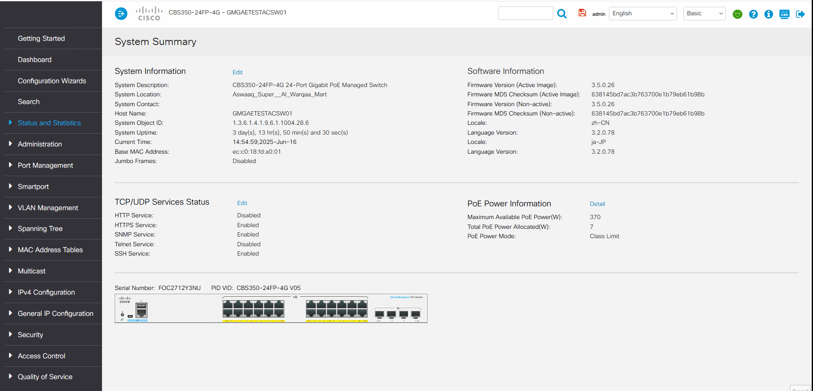Screen dimensions: 813x391
Task: Select the HTTP Service Disabled status
Action: point(249,215)
